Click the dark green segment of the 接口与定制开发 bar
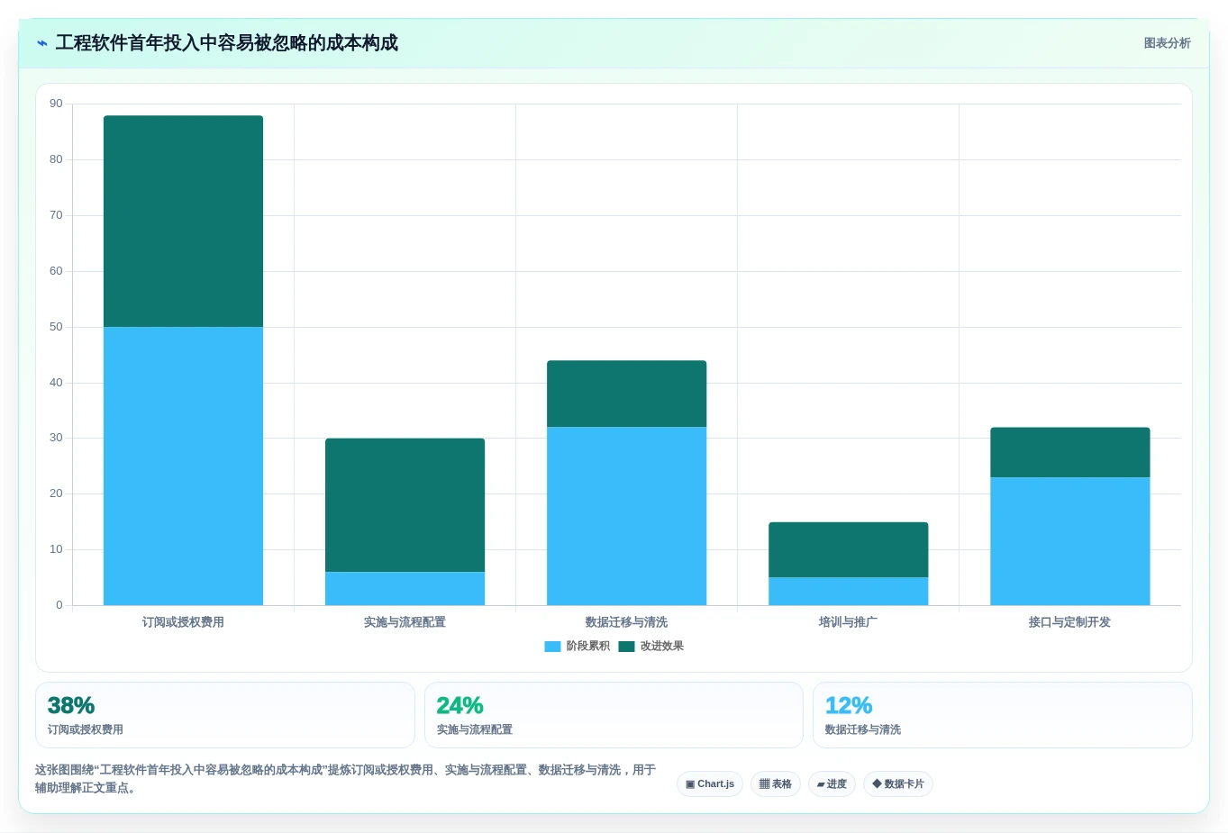Viewport: 1228px width, 833px height. 1069,452
